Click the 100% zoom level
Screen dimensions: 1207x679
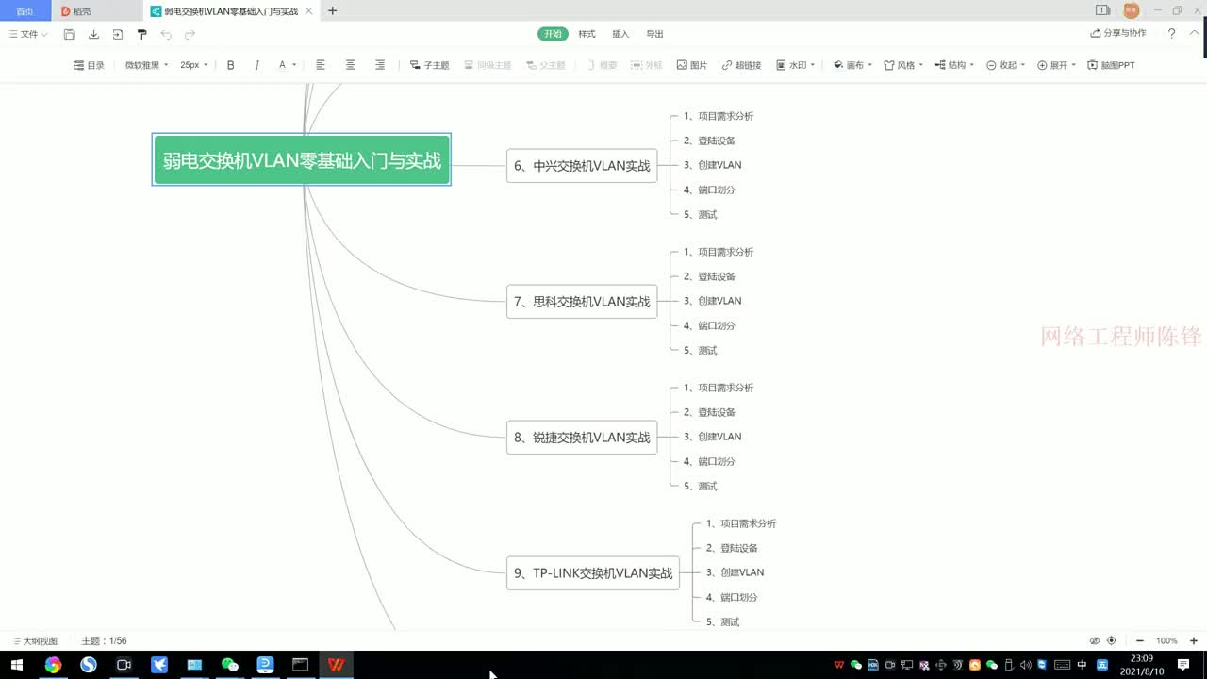[x=1167, y=640]
